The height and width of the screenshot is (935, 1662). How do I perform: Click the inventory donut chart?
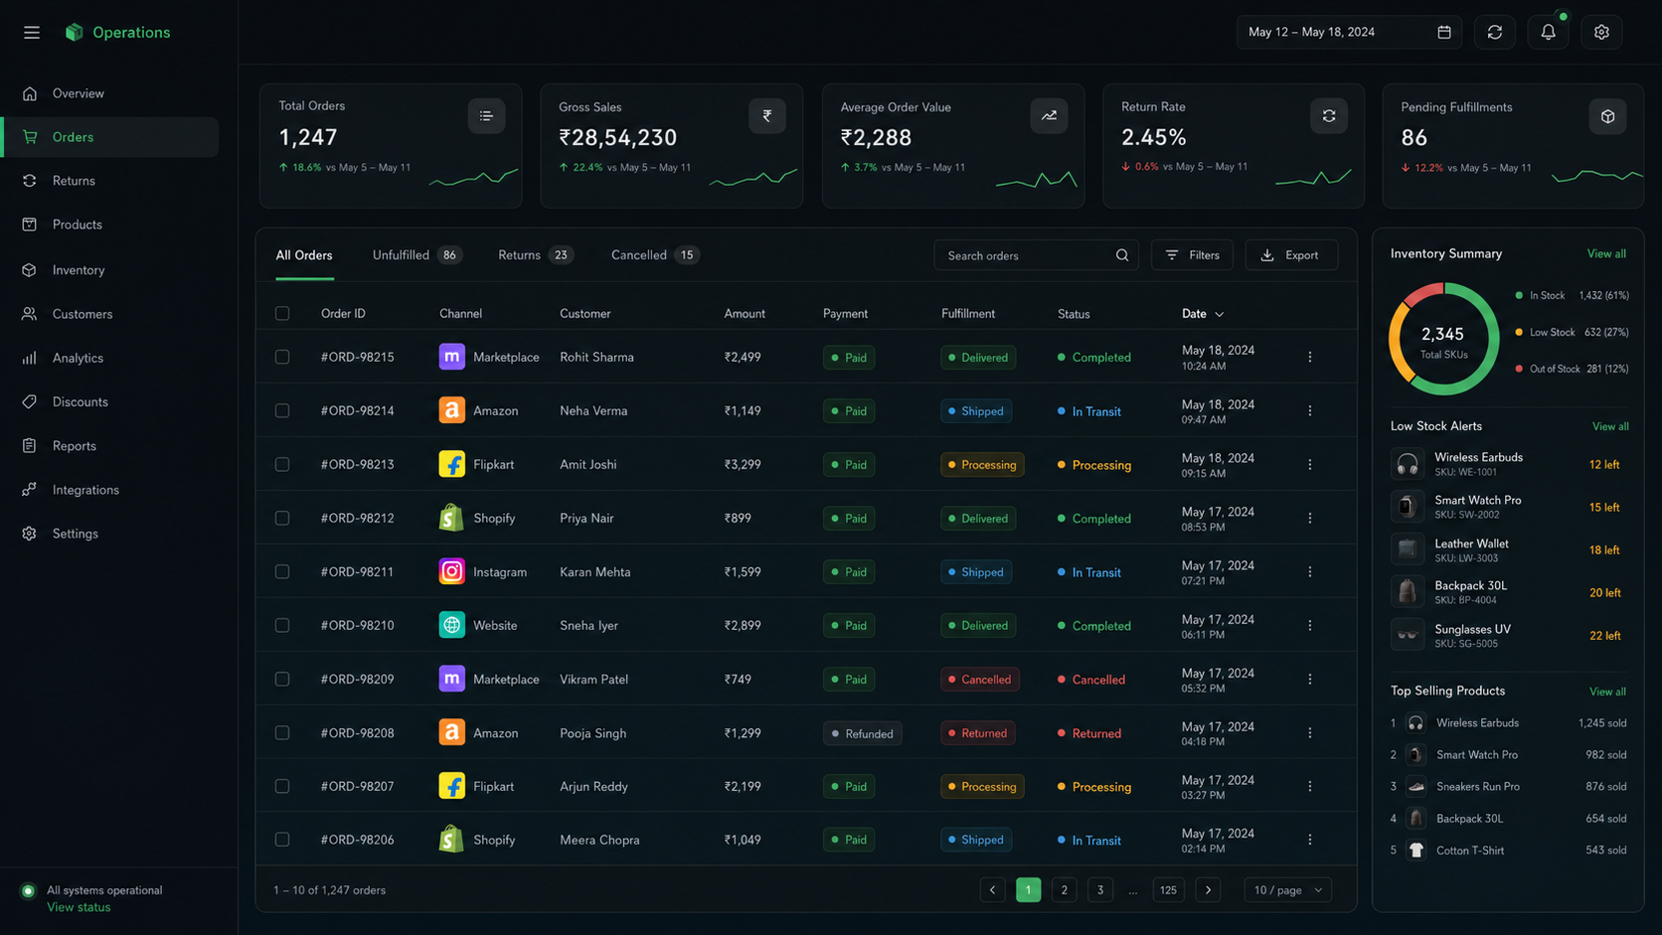click(1443, 339)
